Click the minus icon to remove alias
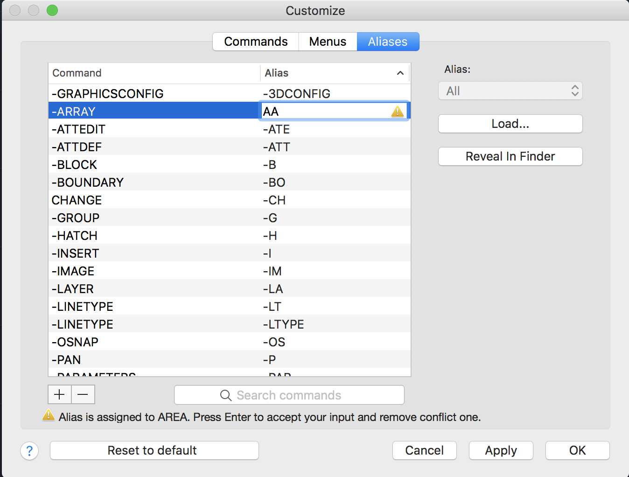 [x=83, y=394]
